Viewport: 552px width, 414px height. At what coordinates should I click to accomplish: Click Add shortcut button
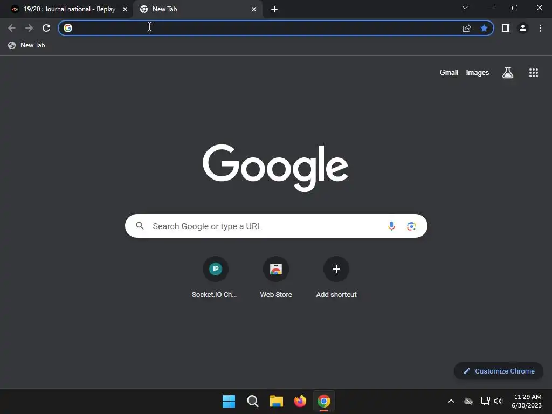click(336, 278)
